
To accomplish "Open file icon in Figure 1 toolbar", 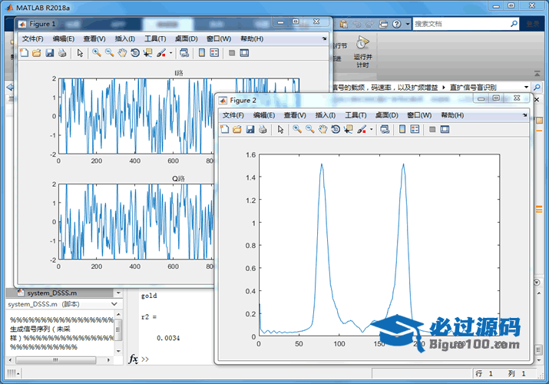I will [x=37, y=53].
